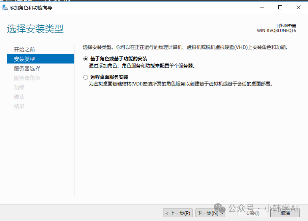Click the disabled 安装(I) button
This screenshot has height=221, width=308.
click(x=252, y=213)
